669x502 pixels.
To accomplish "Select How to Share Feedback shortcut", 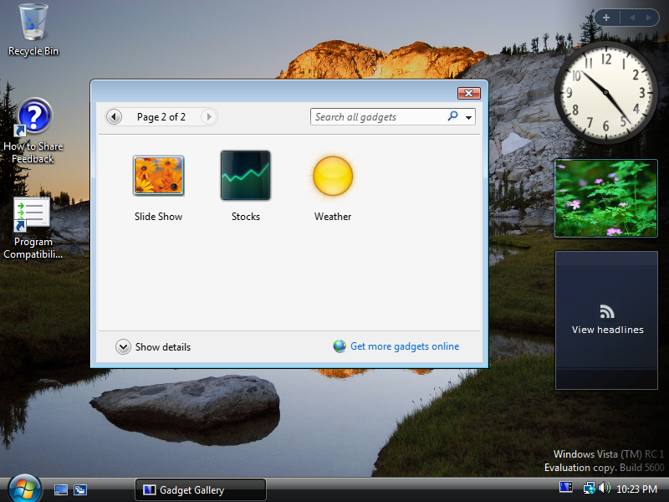I will coord(33,131).
